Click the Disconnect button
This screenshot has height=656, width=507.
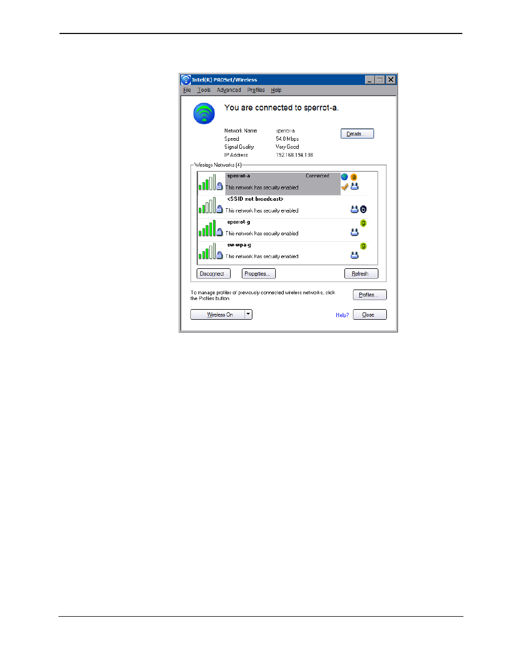pyautogui.click(x=214, y=274)
